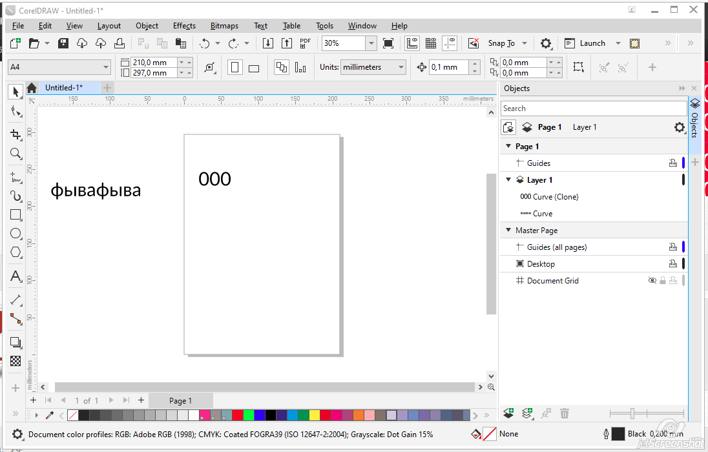Pick the yellow color swatch
708x452 pixels.
(314, 415)
